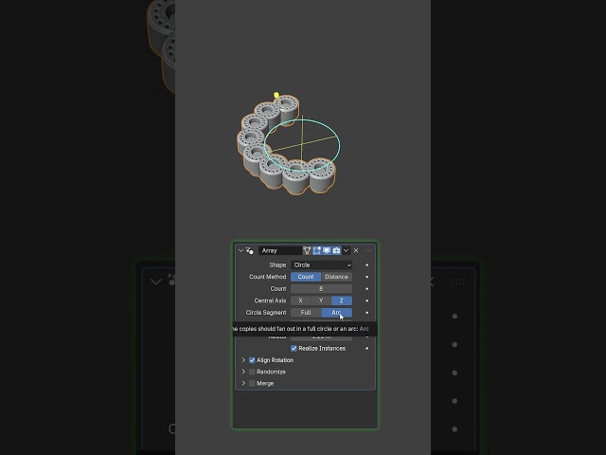Click the Shape property label text

coord(277,265)
